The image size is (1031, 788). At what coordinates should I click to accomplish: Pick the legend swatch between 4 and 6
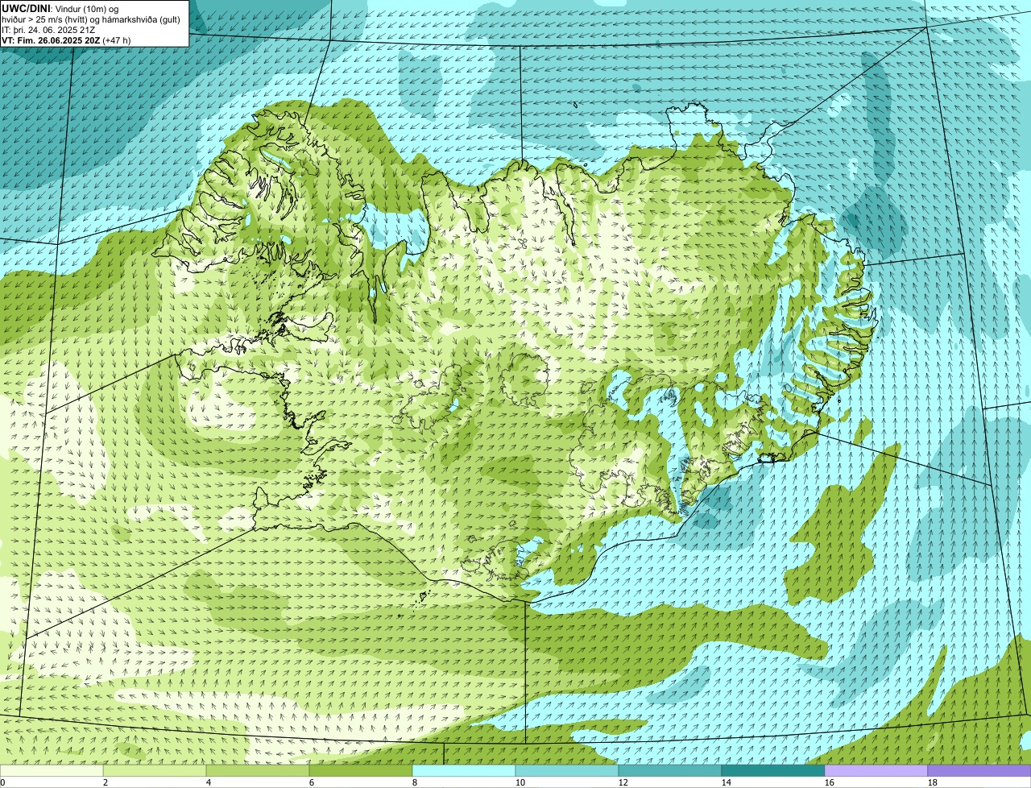258,771
